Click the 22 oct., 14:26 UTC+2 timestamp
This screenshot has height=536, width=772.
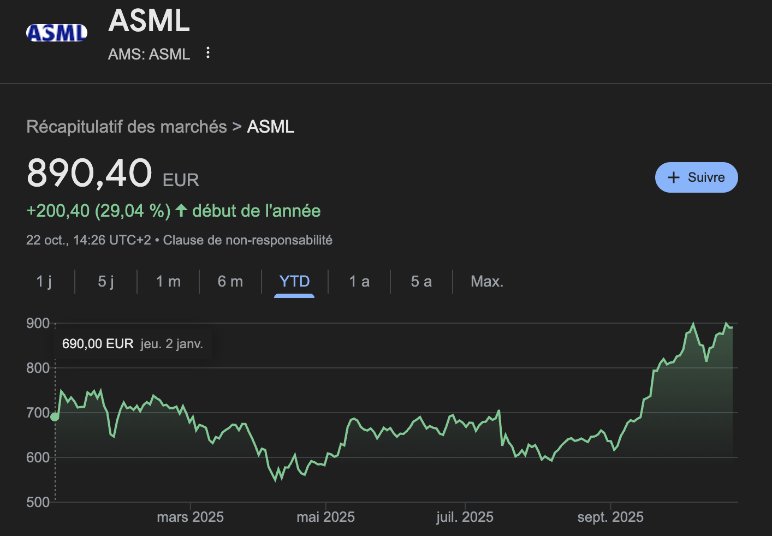coord(88,240)
